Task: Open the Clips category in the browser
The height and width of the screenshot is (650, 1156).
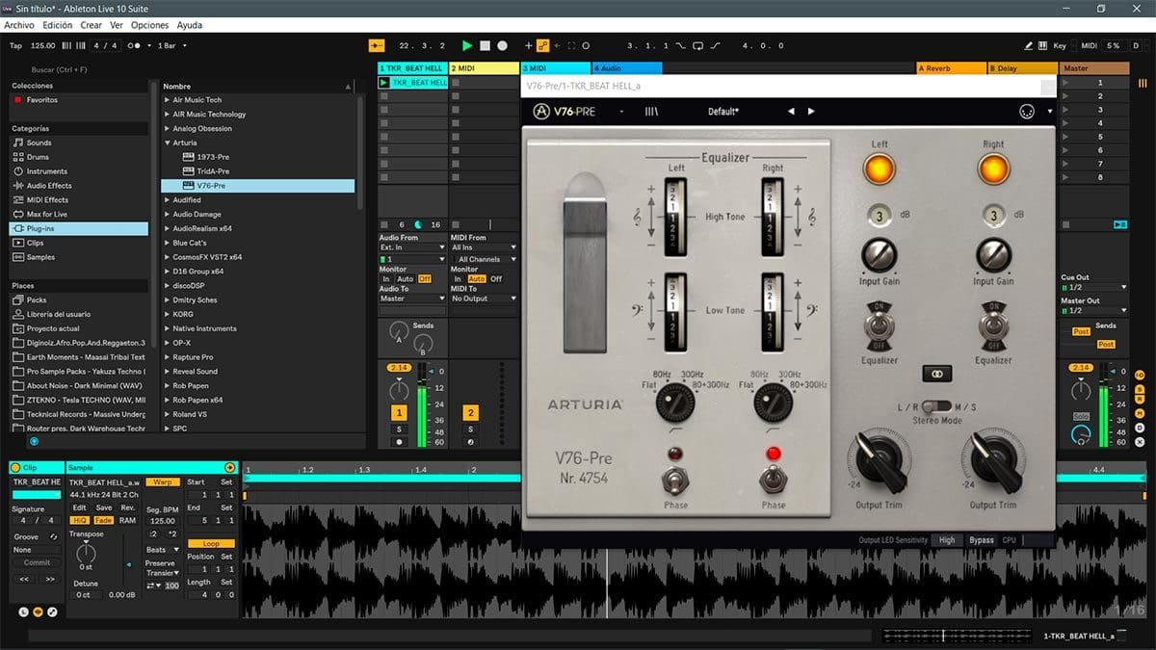Action: point(36,243)
